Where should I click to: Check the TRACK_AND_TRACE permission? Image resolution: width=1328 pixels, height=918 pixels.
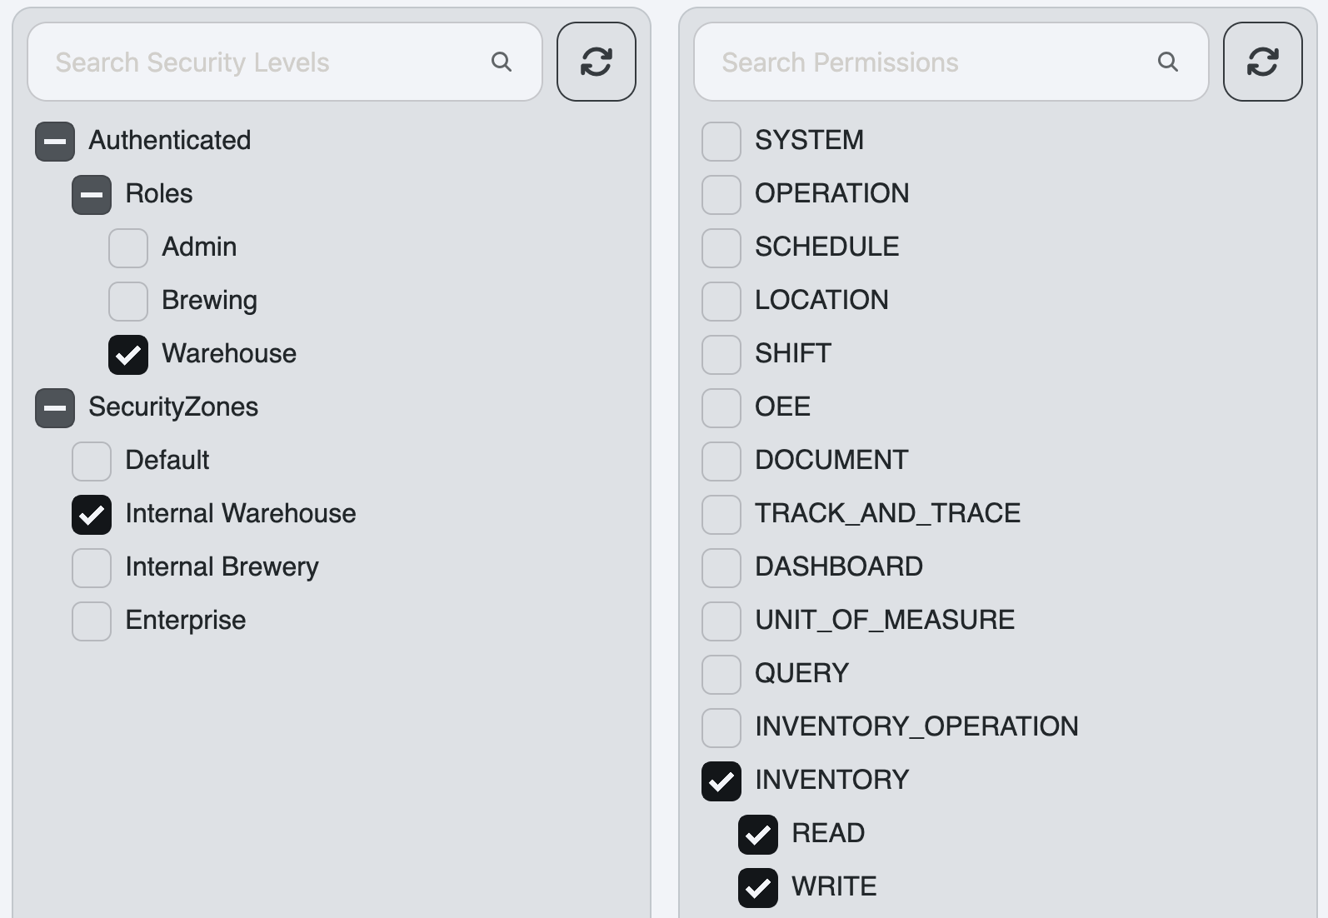click(721, 515)
